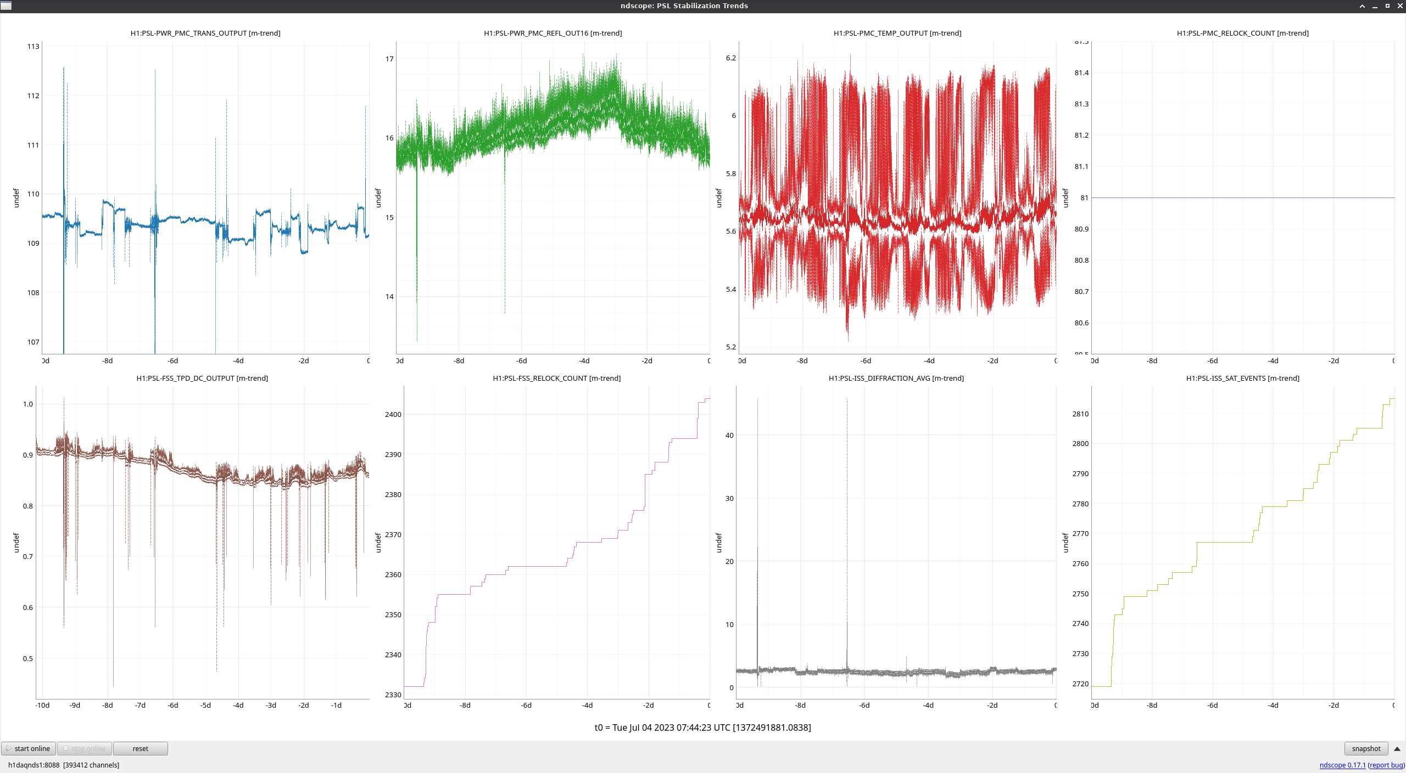Click the start online play button
1406x773 pixels.
pyautogui.click(x=29, y=748)
